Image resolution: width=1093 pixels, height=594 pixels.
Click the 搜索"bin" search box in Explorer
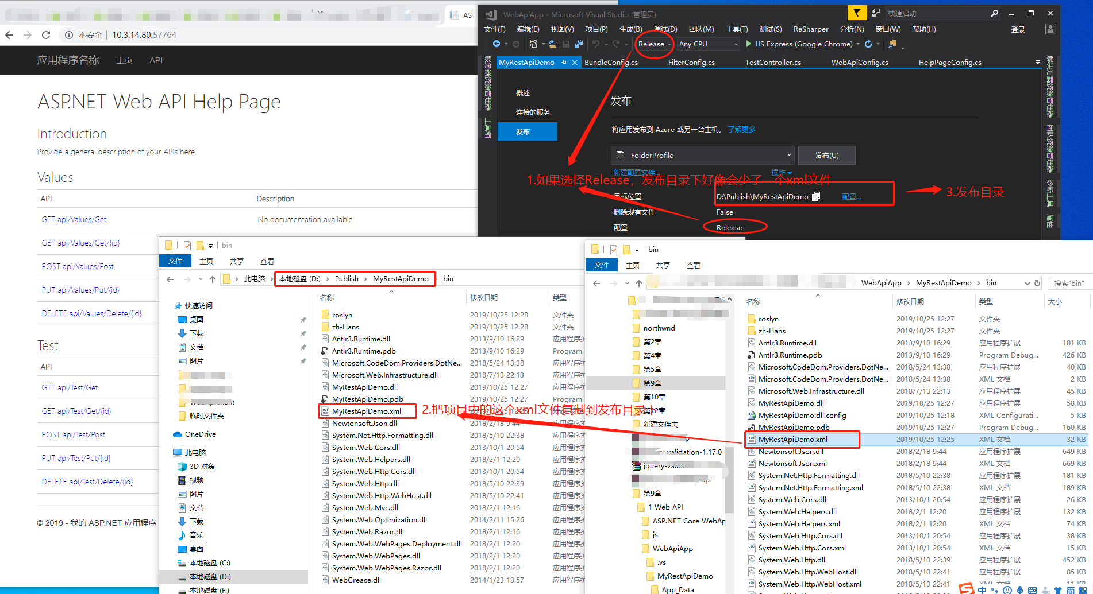point(1070,283)
